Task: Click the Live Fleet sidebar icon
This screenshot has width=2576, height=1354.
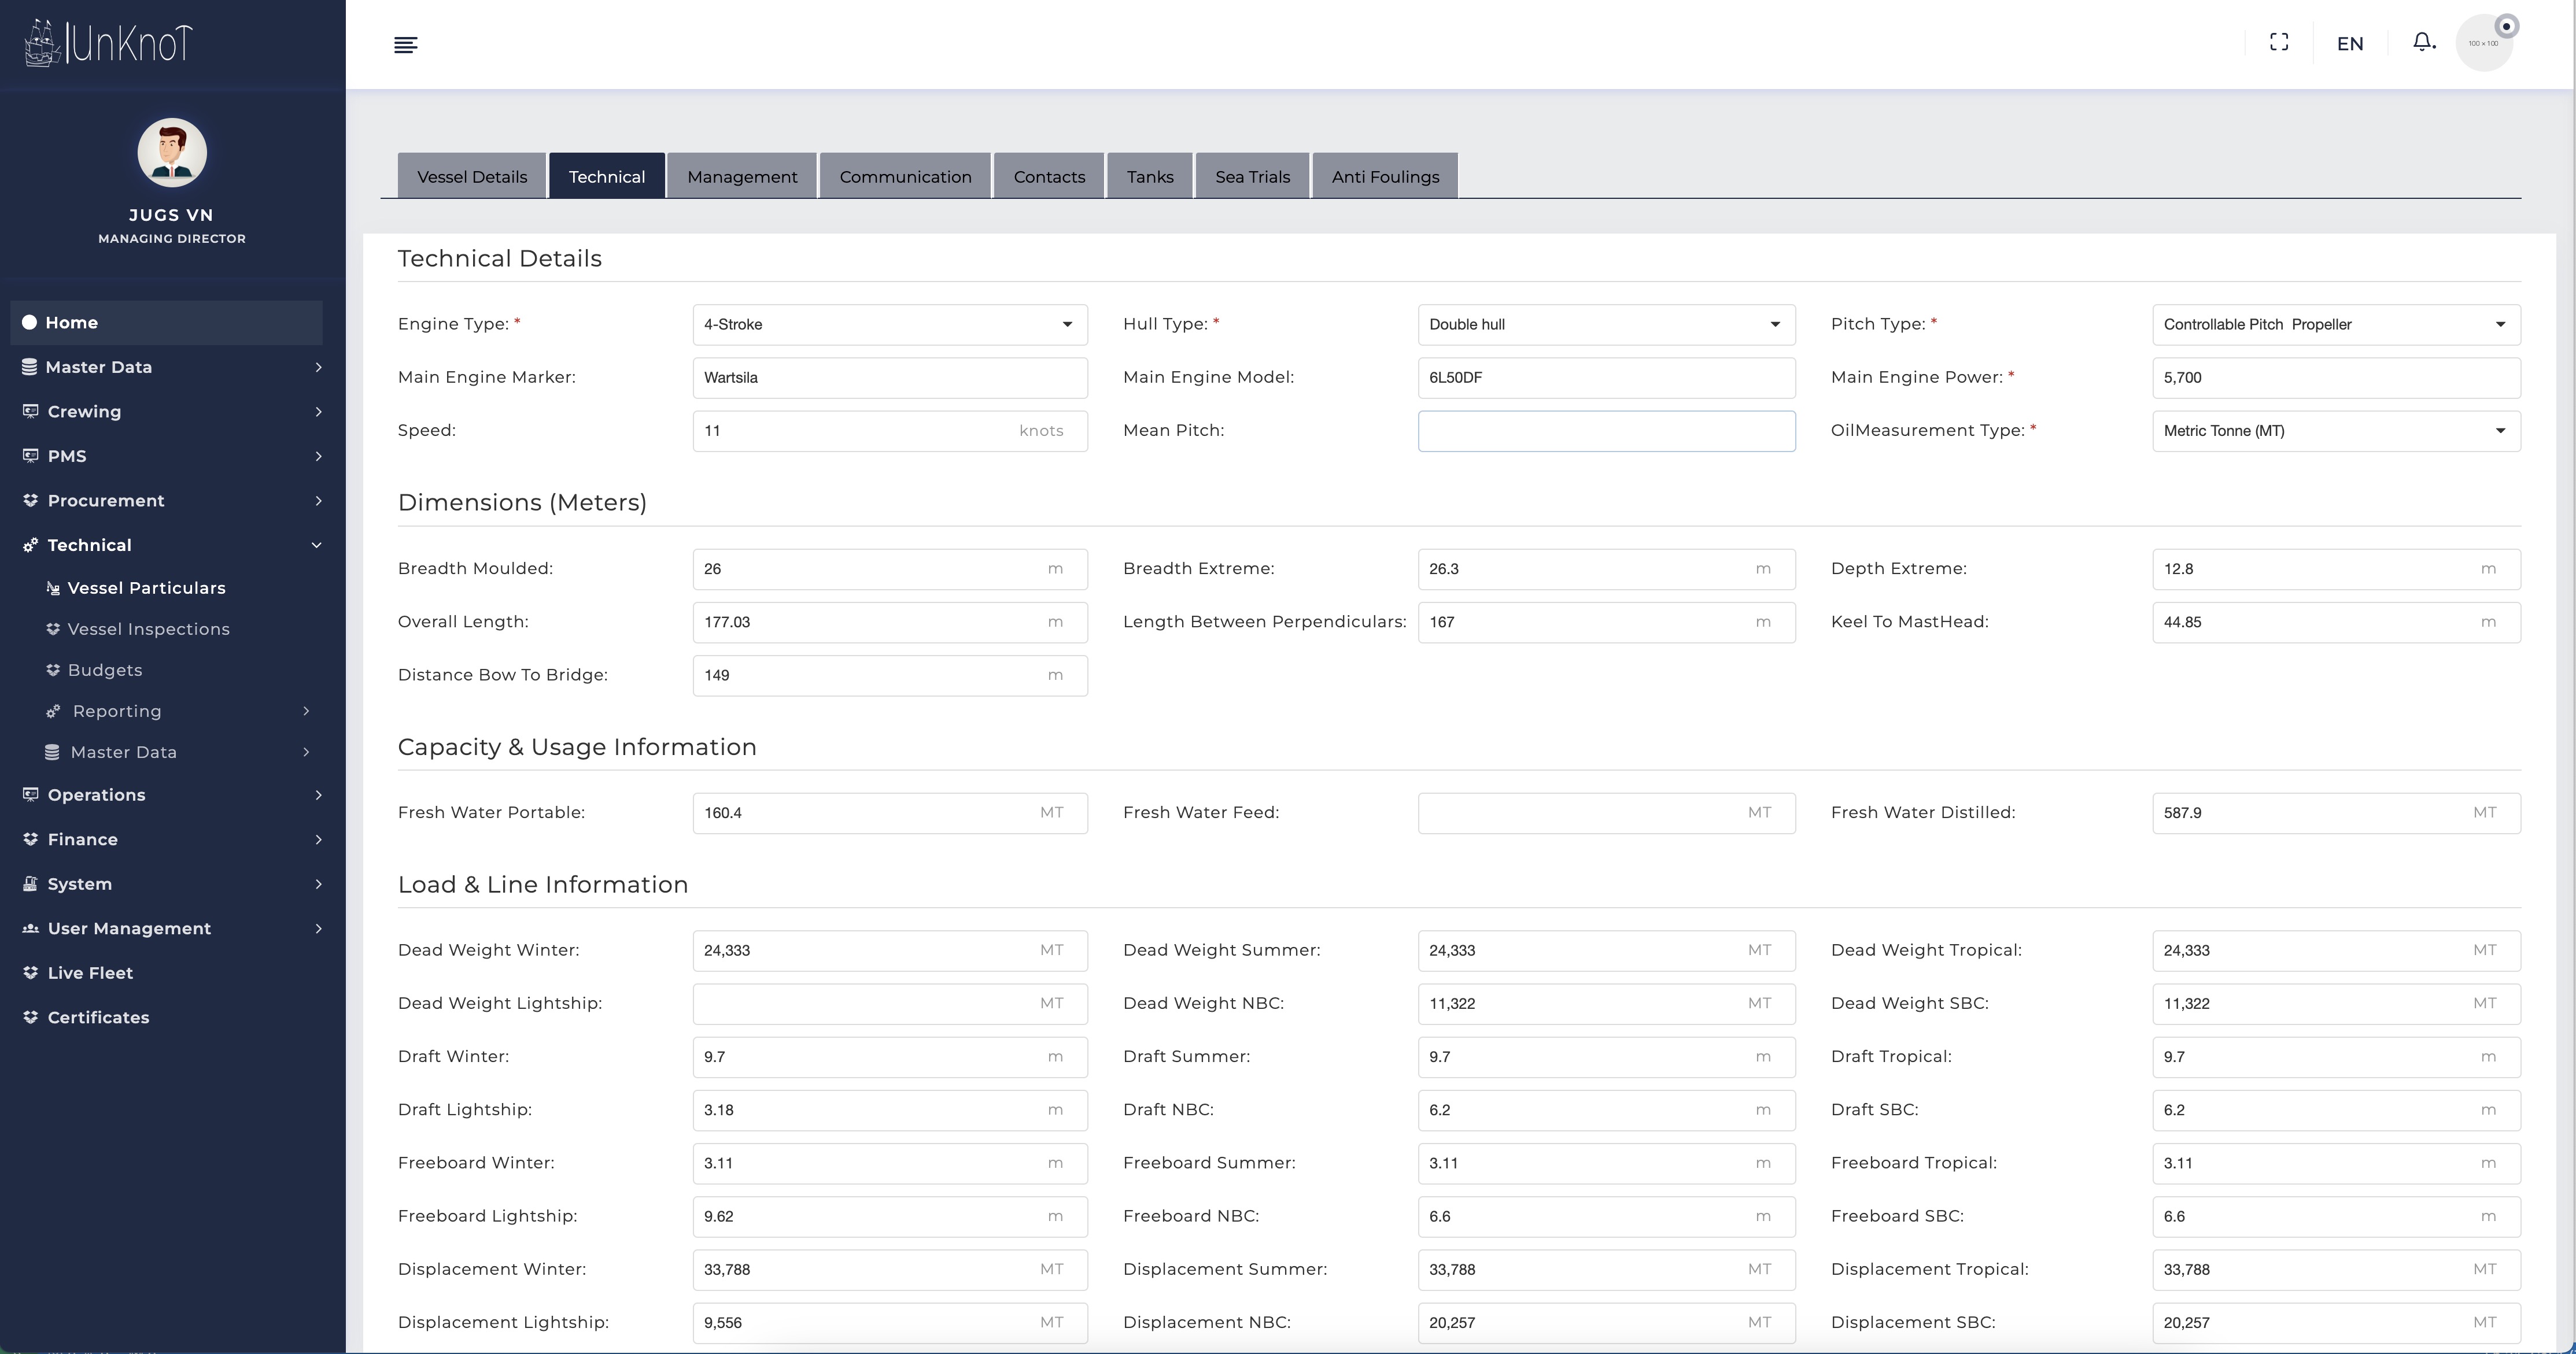Action: 30,972
